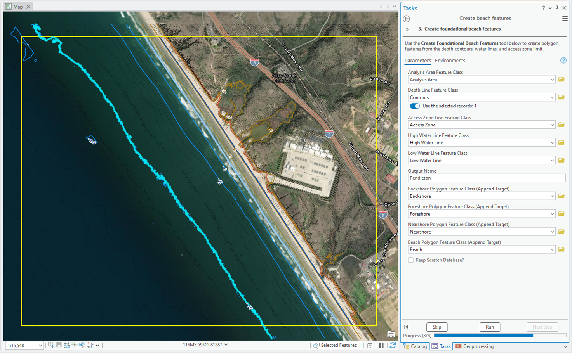The image size is (572, 353).
Task: Toggle Use the selected records switch
Action: point(415,106)
